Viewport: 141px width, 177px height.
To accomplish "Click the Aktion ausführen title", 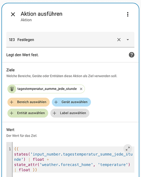I will [x=42, y=14].
